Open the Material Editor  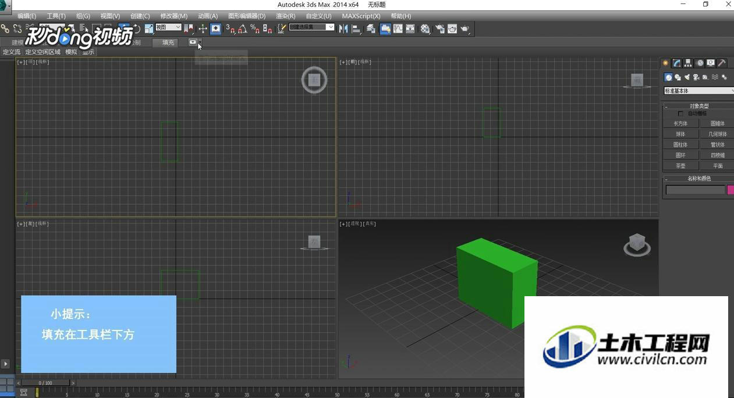point(425,29)
